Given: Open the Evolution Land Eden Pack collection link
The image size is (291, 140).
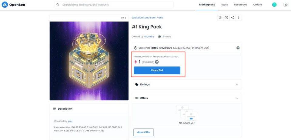Looking at the screenshot, I should (x=147, y=18).
